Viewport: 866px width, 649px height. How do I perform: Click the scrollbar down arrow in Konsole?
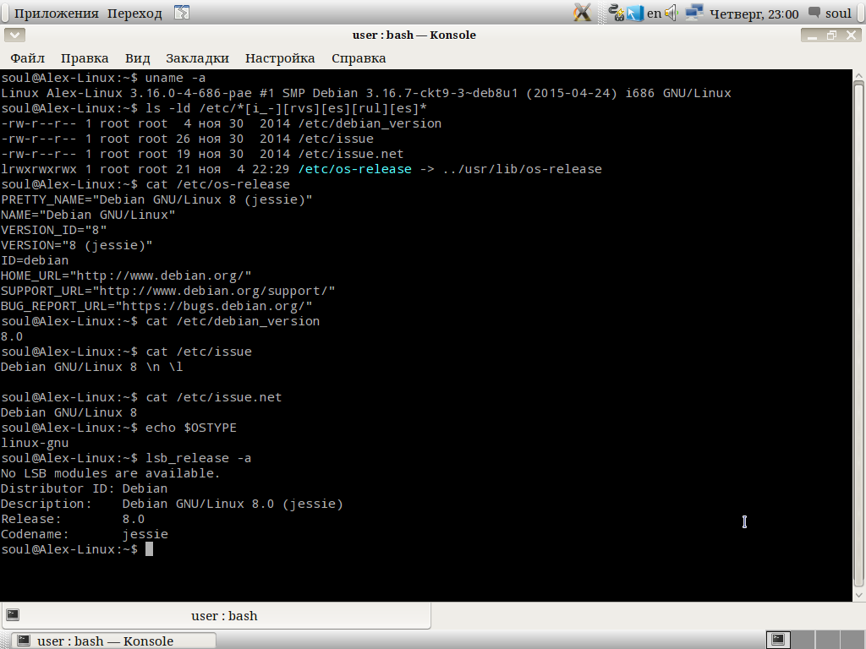(x=859, y=596)
